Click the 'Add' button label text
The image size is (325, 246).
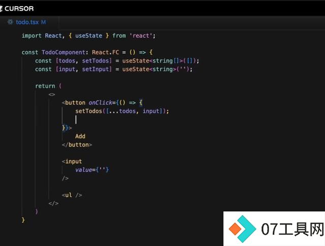80,136
